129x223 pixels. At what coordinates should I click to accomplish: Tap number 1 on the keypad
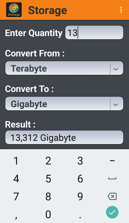click(16, 161)
